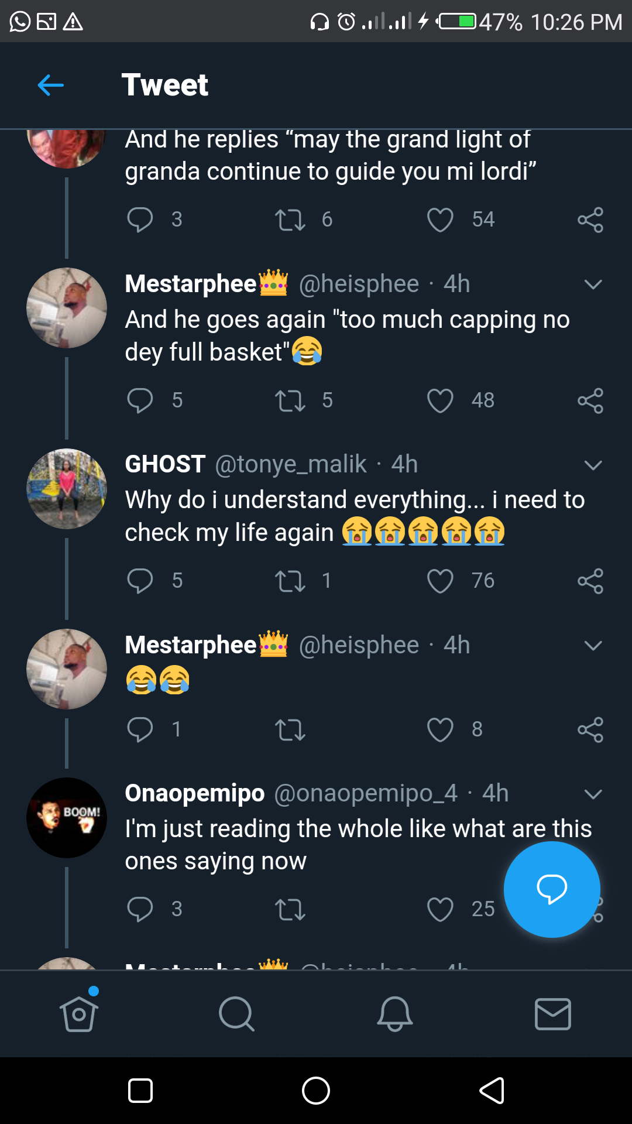Go to the Home timeline tab

pos(78,1014)
